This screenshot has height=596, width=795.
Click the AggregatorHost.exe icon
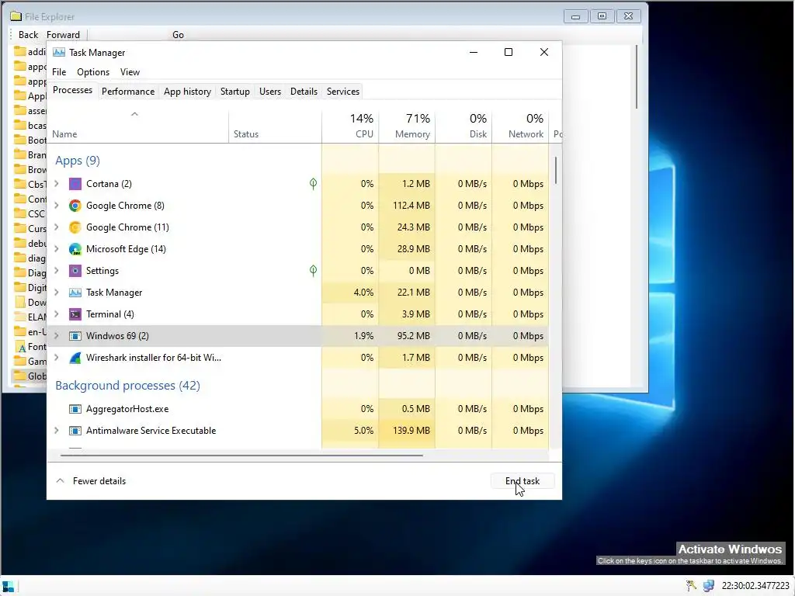75,409
